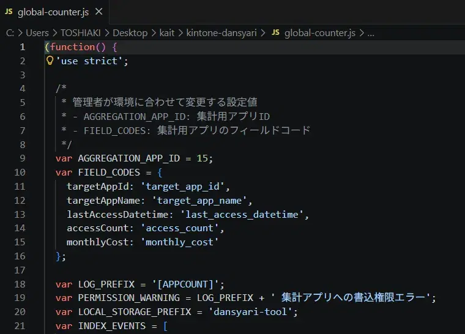Viewport: 465px width, 334px height.
Task: Click the targetAppName property key
Action: coord(103,201)
